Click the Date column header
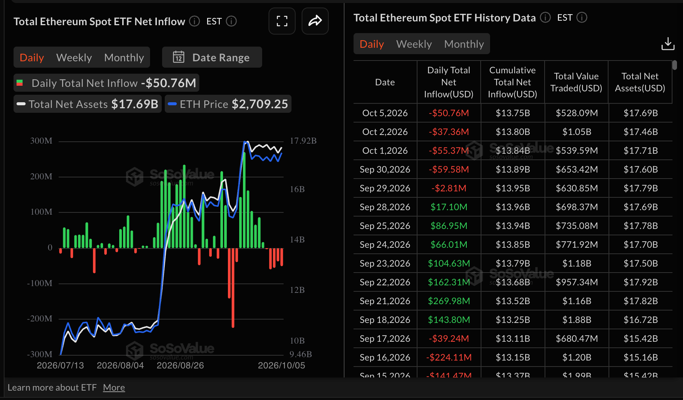 [x=385, y=82]
